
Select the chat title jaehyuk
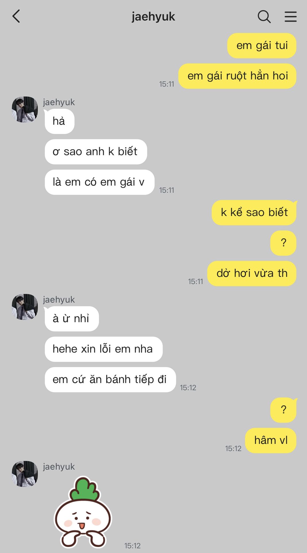[x=153, y=17]
